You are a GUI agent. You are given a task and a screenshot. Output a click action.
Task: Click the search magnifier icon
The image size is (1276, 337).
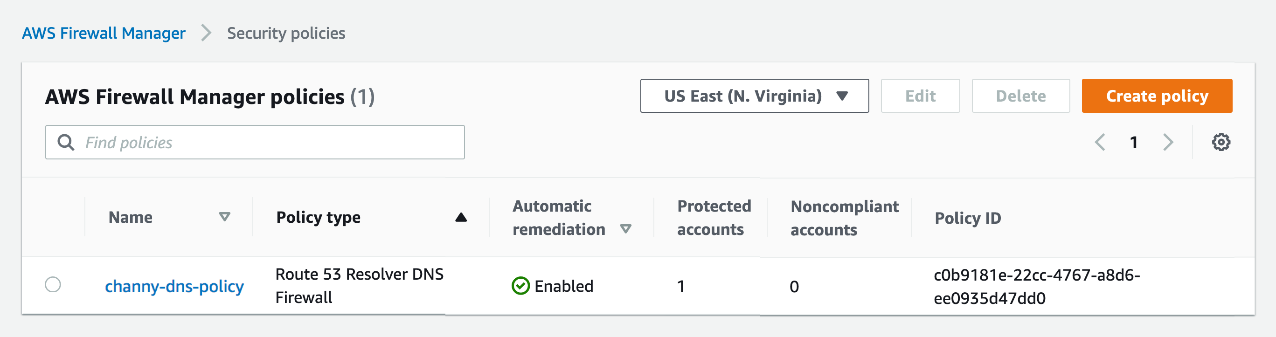pyautogui.click(x=66, y=143)
